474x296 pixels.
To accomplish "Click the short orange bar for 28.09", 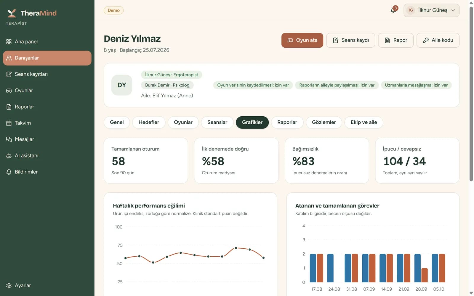I will [425, 275].
